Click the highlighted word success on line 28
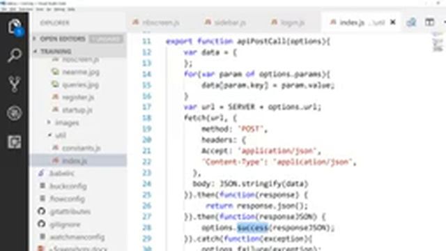This screenshot has width=446, height=251. tap(253, 228)
